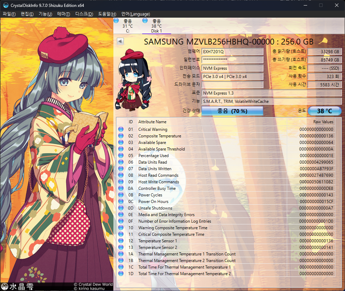This screenshot has height=291, width=345.
Task: Click the PCIe 3.0 x4 transfer mode field
Action: pyautogui.click(x=232, y=77)
